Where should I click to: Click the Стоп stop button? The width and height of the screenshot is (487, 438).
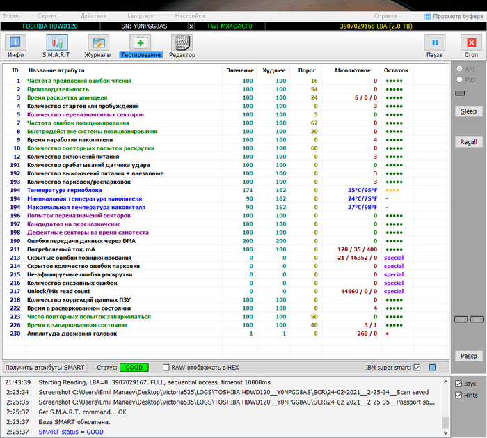pos(471,46)
